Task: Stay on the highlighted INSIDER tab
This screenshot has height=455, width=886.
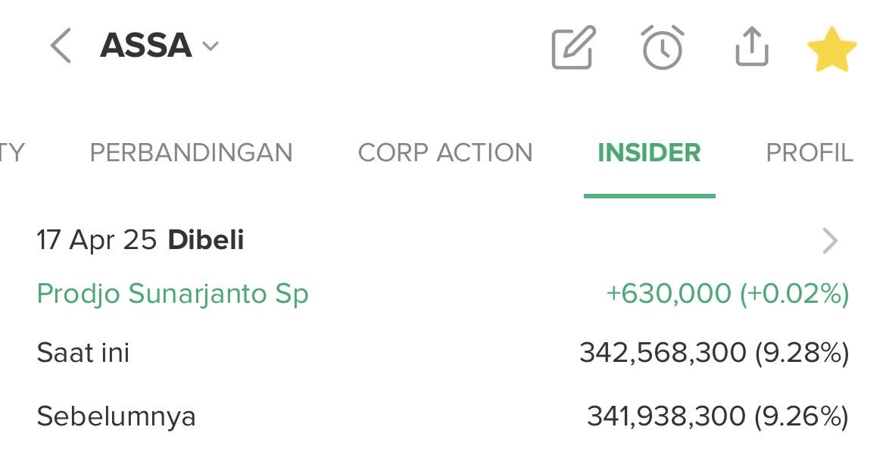Action: [650, 153]
